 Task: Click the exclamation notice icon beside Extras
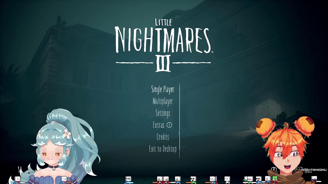[x=169, y=125]
